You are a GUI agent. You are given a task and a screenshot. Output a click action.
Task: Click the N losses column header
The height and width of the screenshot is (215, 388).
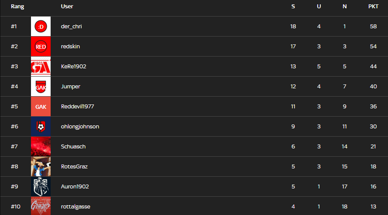(344, 7)
